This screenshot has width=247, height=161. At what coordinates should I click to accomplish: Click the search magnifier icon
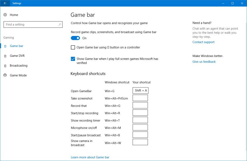(x=60, y=25)
